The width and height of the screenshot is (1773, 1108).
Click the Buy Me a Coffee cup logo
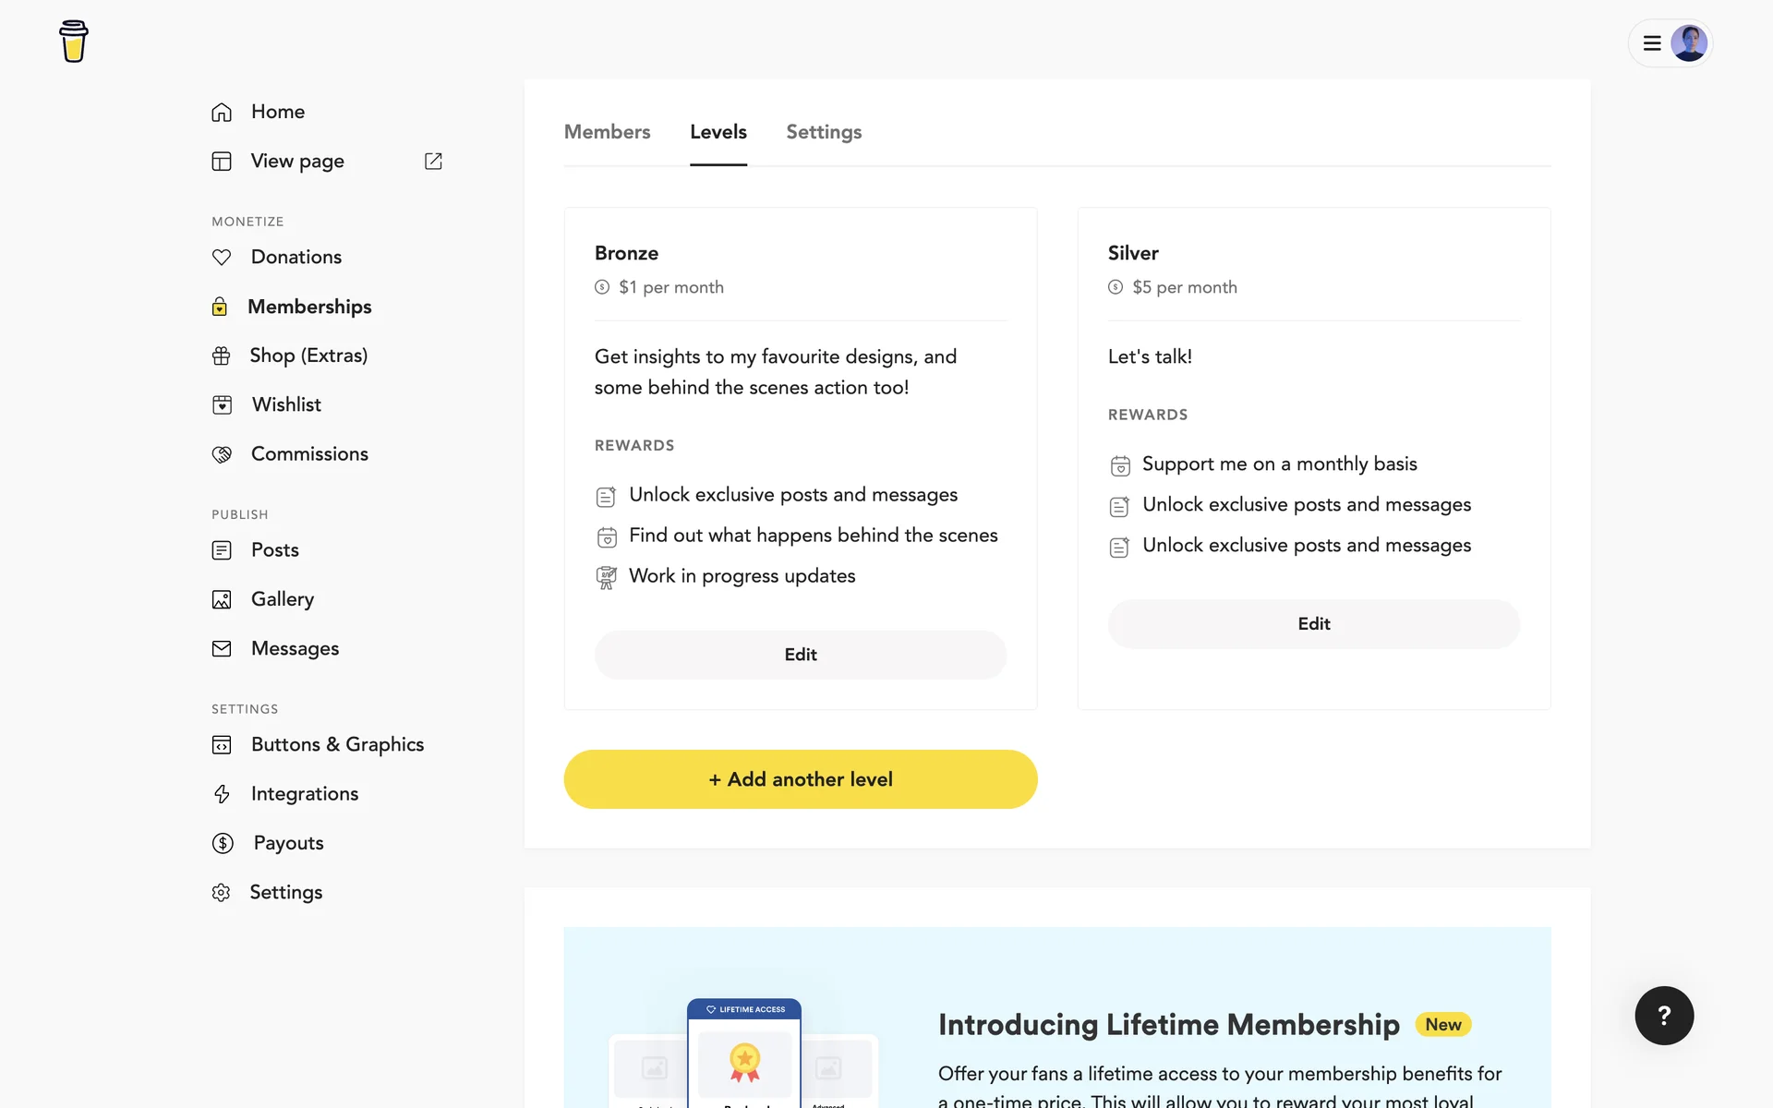74,42
